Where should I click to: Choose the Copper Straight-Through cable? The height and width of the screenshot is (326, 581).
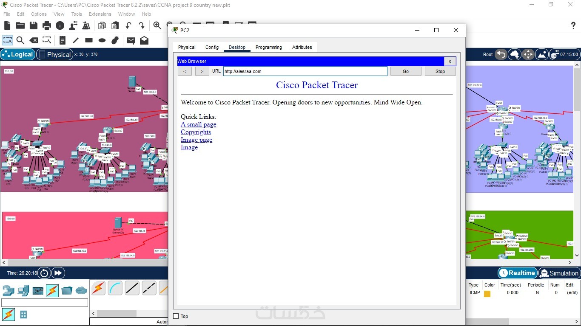132,288
